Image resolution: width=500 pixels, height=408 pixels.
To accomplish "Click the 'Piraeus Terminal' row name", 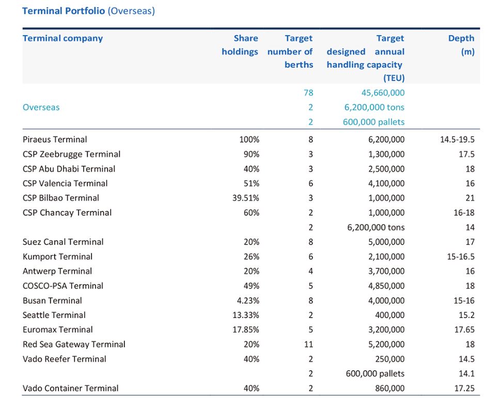I will pyautogui.click(x=55, y=140).
